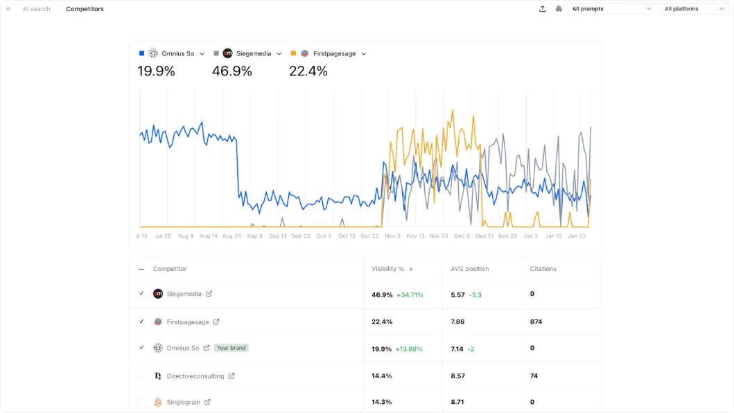Click the export/share icon in the top toolbar

[543, 8]
